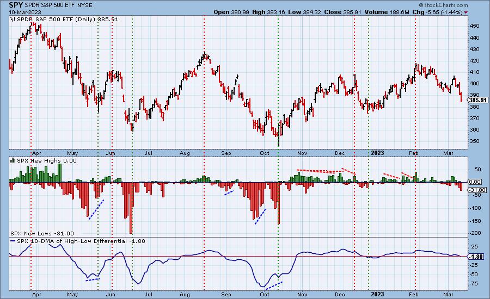Click the Chg -5.65 (-1.44%) value
The image size is (490, 299).
pos(438,12)
